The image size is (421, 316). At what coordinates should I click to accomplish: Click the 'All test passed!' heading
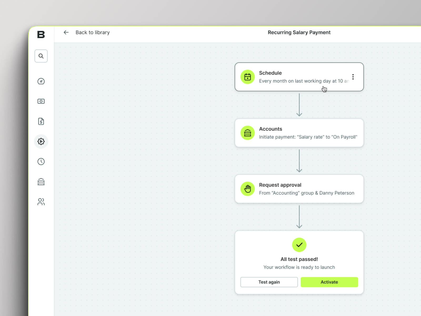click(299, 259)
